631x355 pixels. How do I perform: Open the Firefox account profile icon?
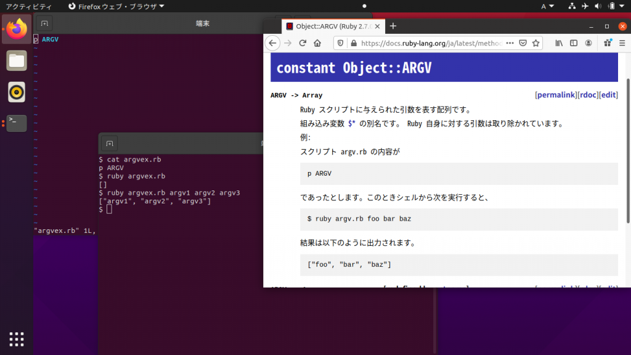(587, 43)
